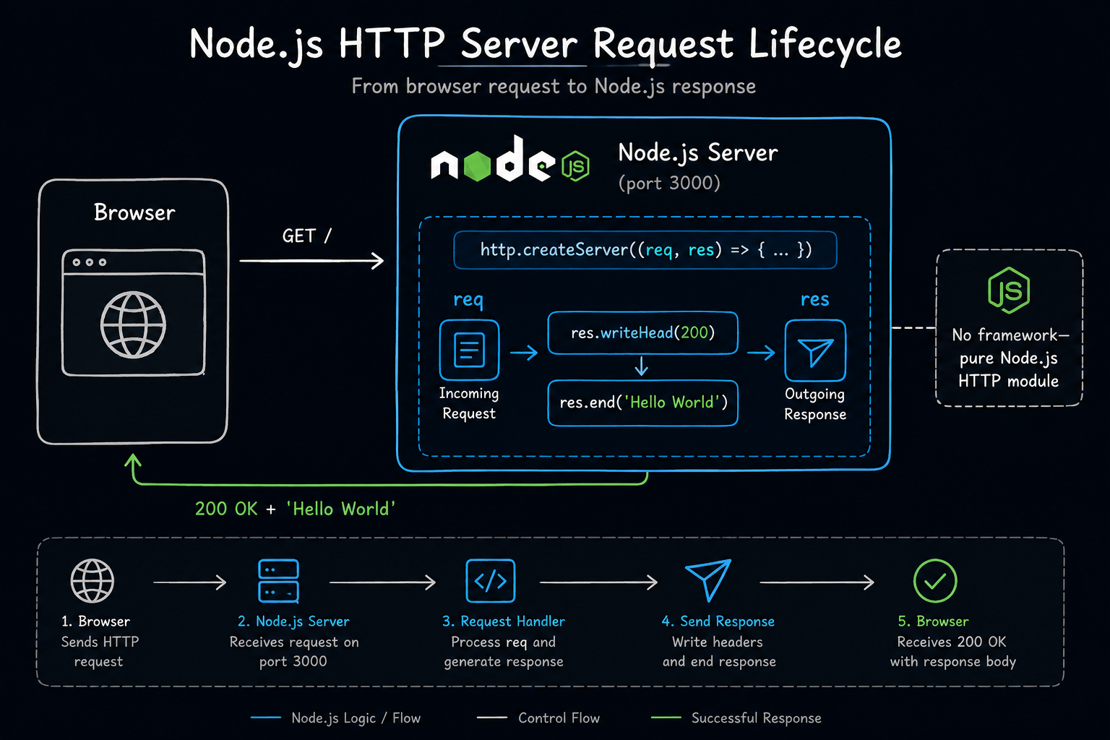The image size is (1110, 740).
Task: Click the res.end('Hello World') box
Action: point(642,403)
